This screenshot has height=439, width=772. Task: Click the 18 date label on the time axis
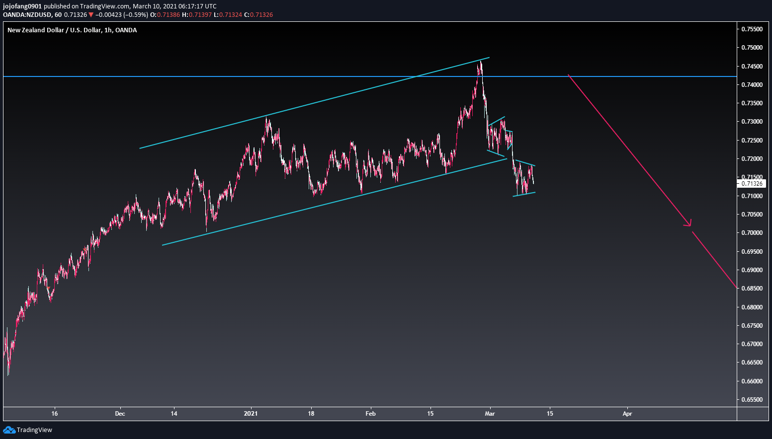point(311,413)
